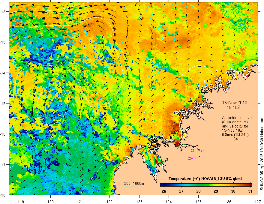Click the '124' longitude axis label

click(169, 202)
